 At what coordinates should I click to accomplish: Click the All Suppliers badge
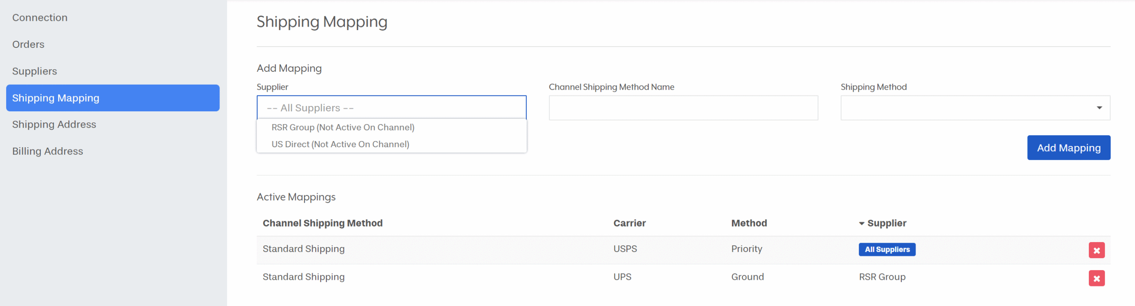click(x=887, y=249)
